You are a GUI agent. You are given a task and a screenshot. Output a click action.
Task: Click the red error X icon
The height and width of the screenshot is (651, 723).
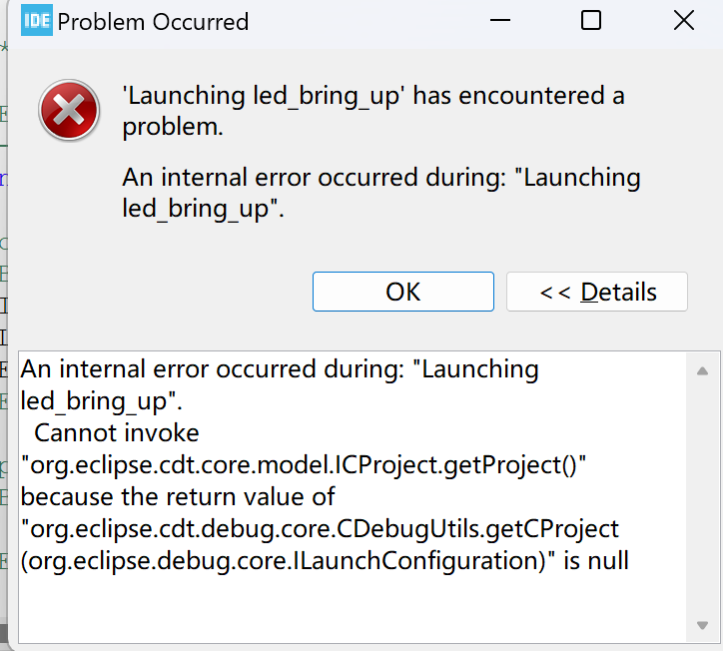click(x=69, y=111)
